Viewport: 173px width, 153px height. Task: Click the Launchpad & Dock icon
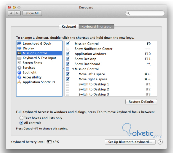19,43
